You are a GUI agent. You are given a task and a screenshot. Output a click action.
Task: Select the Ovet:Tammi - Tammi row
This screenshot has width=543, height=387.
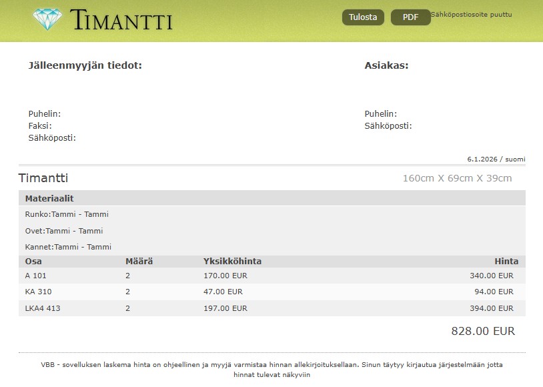[x=64, y=231]
